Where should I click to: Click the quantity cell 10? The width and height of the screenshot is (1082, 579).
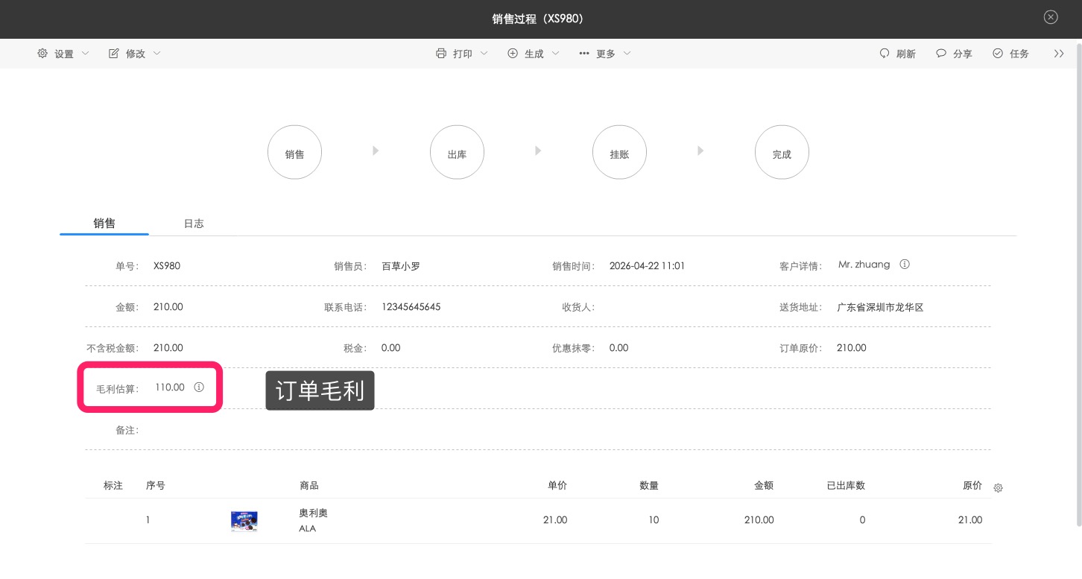click(654, 520)
